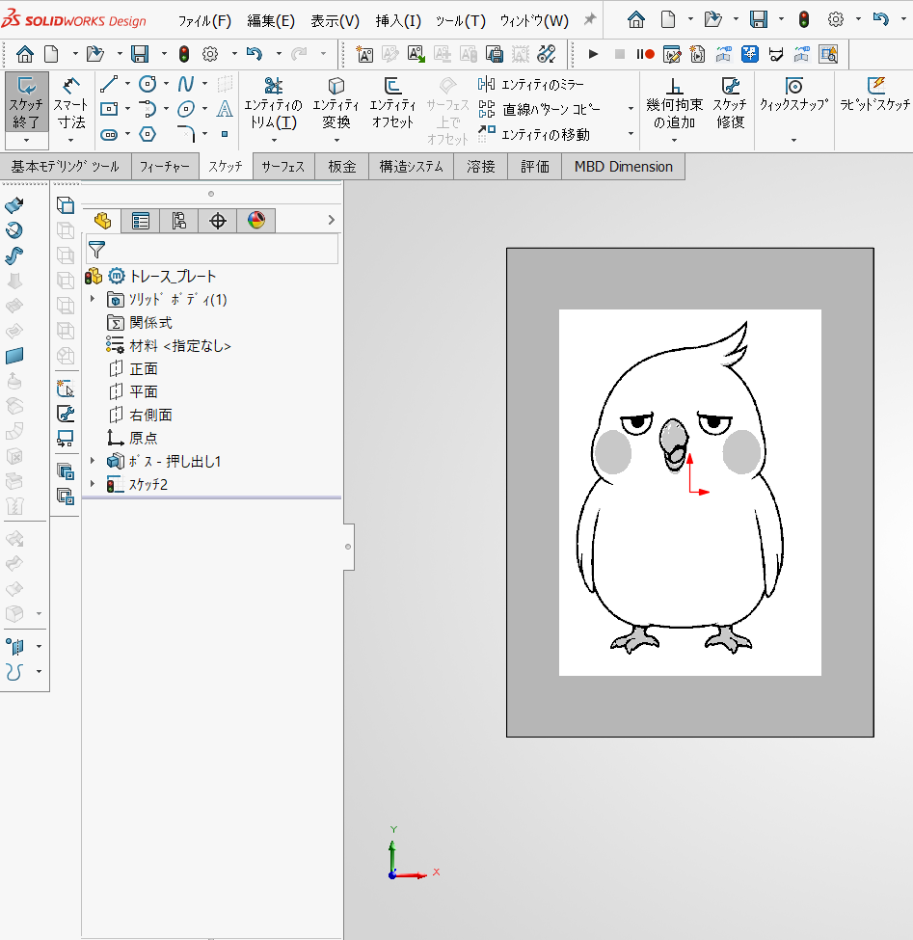
Task: Select the Smart Dimension (スマート寸法) tool
Action: pos(70,102)
